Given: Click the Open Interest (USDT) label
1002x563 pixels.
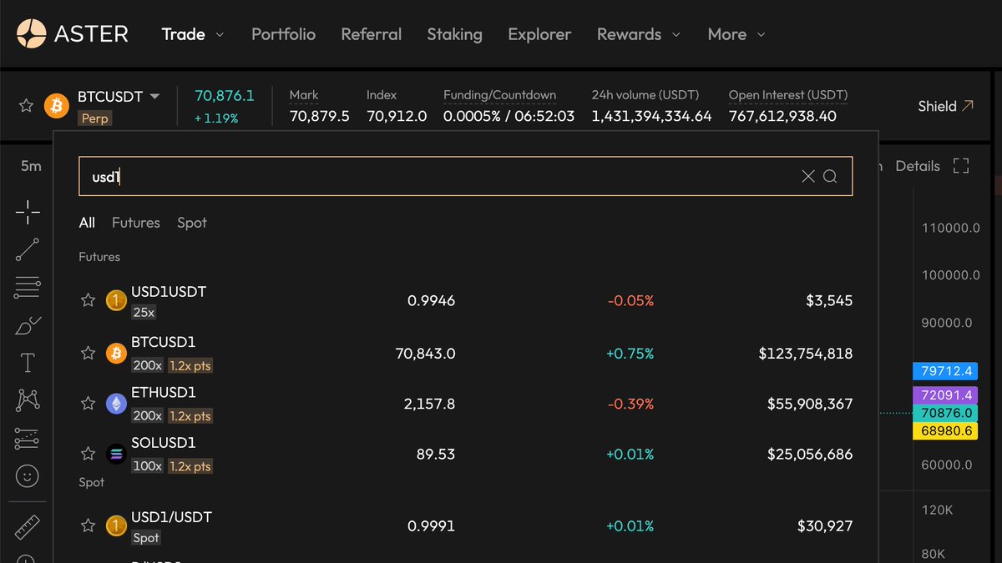Looking at the screenshot, I should coord(788,95).
